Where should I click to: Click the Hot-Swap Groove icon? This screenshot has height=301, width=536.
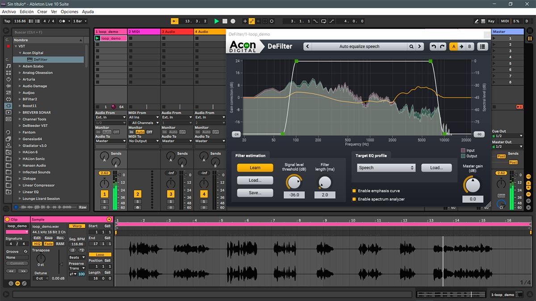(25, 252)
